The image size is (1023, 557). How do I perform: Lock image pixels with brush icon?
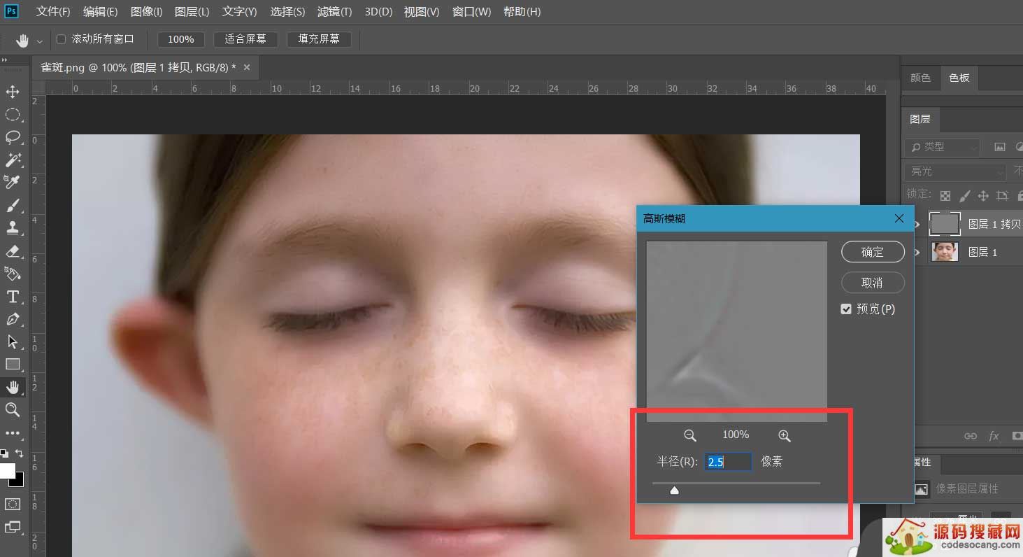(x=964, y=196)
